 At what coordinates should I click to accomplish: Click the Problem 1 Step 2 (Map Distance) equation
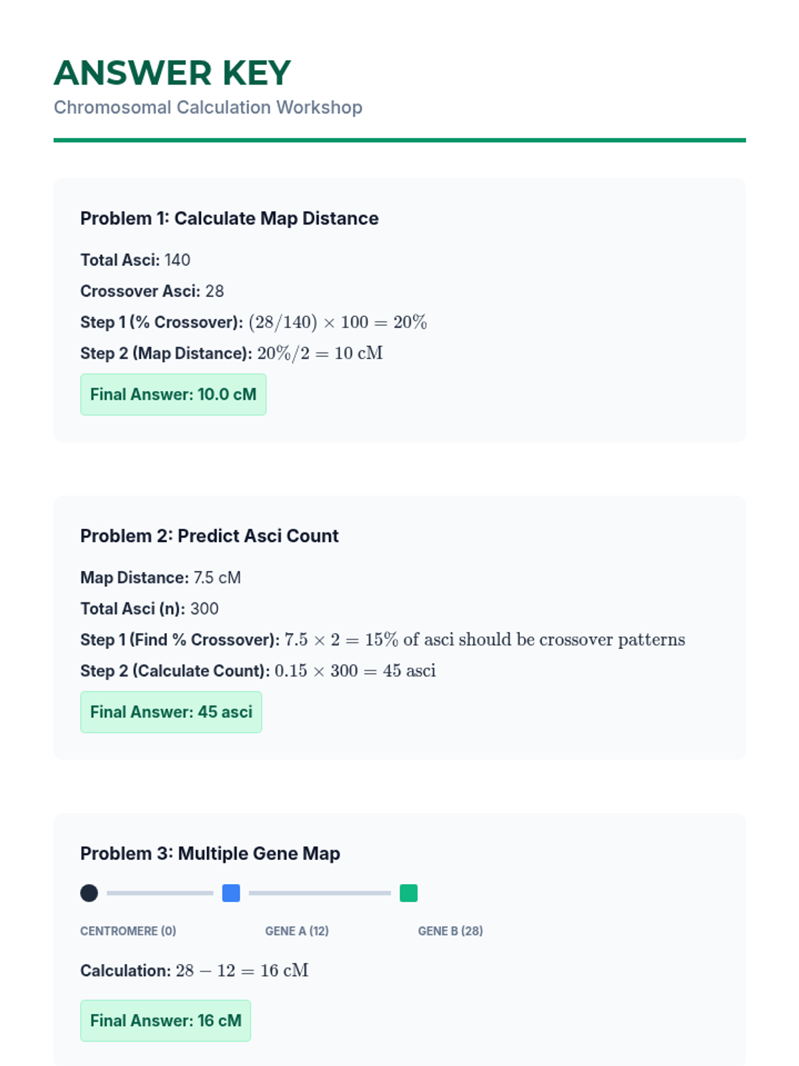pos(320,353)
